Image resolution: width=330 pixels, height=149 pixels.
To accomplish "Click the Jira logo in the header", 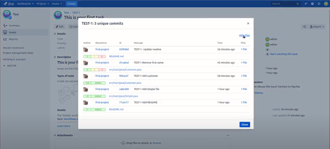I will coord(8,4).
